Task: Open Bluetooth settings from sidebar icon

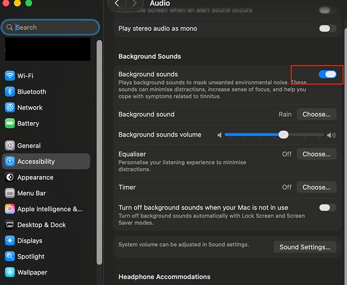Action: [10, 92]
